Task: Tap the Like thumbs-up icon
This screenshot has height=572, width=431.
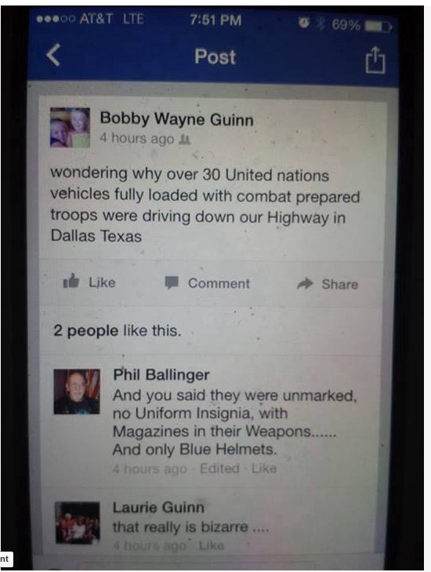Action: [71, 281]
